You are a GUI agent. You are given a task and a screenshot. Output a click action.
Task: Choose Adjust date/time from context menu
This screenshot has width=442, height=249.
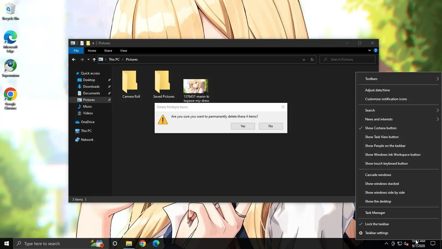[399, 90]
